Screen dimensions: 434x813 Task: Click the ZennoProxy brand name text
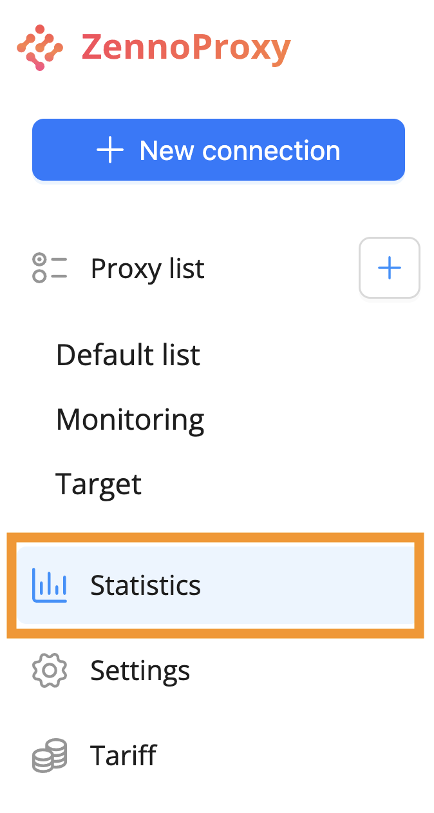[x=186, y=48]
